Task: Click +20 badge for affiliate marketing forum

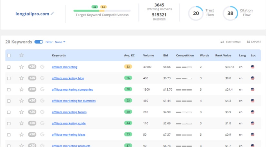Action: click(32, 112)
